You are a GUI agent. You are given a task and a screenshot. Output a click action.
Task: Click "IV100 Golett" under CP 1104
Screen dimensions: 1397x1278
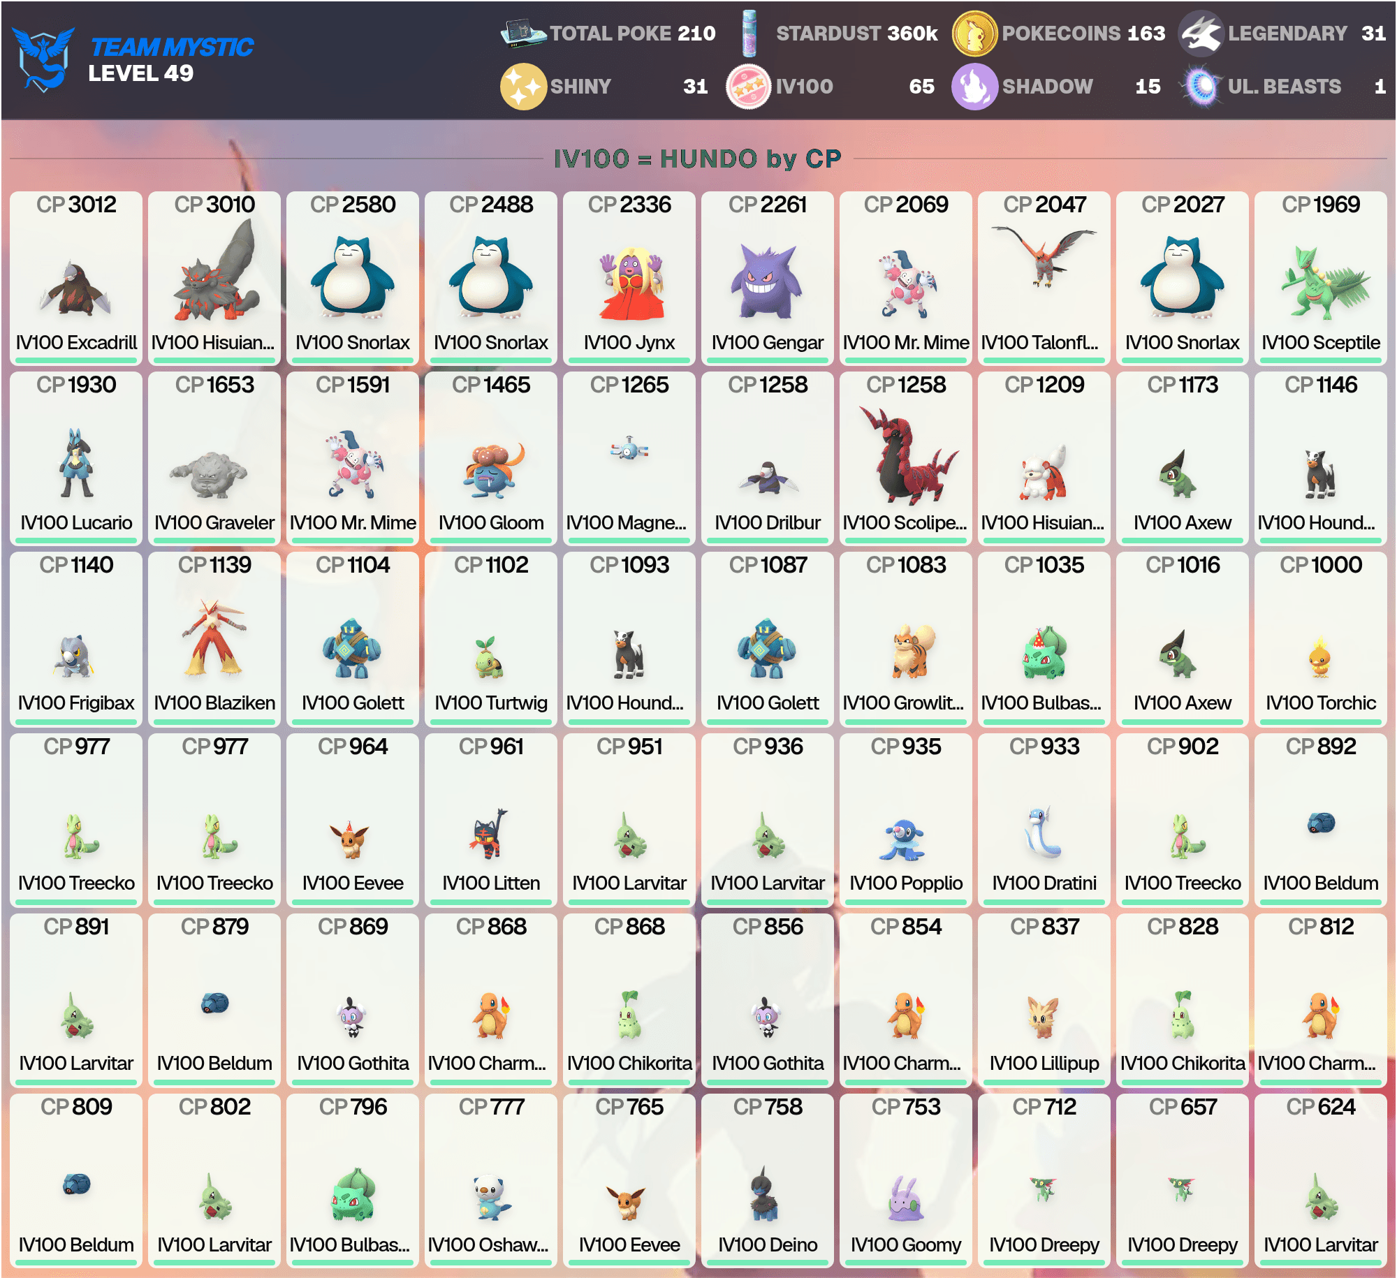coord(353,703)
